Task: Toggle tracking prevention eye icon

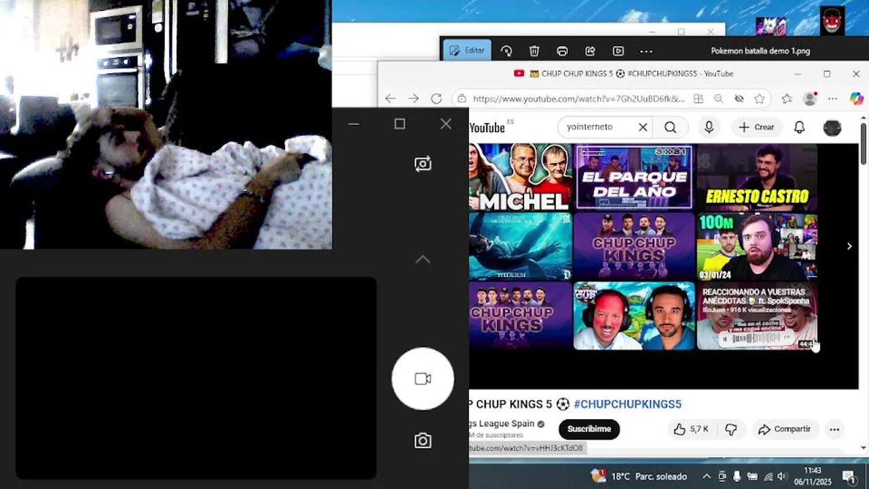Action: [x=739, y=98]
